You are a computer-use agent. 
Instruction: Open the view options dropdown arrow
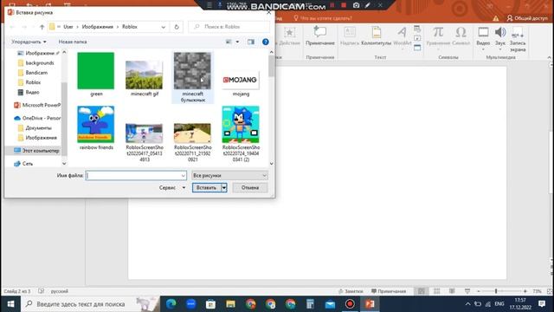[x=237, y=42]
